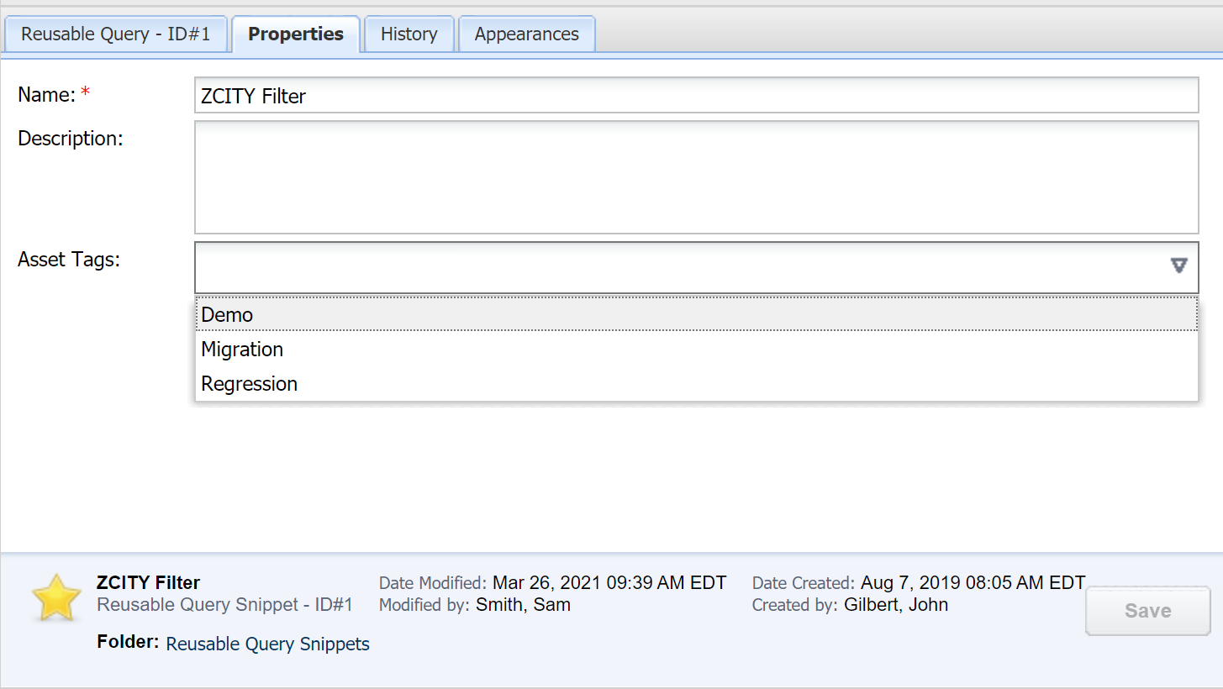Click the Description field label
This screenshot has height=689, width=1223.
(71, 139)
